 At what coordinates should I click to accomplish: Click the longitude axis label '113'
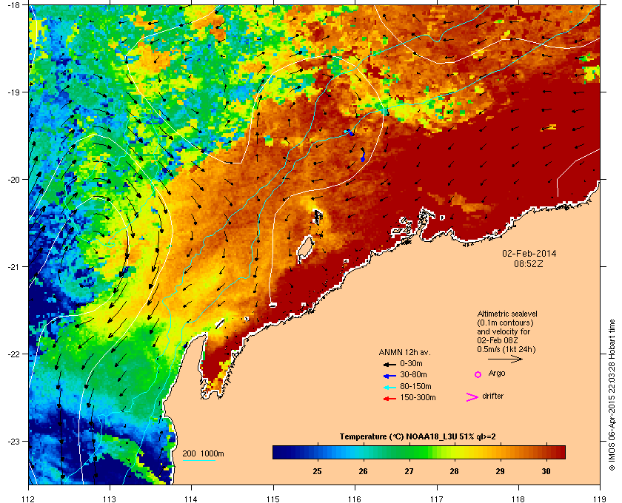110,499
